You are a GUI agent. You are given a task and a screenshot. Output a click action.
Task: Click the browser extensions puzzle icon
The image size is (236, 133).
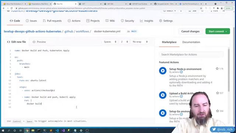(218, 8)
